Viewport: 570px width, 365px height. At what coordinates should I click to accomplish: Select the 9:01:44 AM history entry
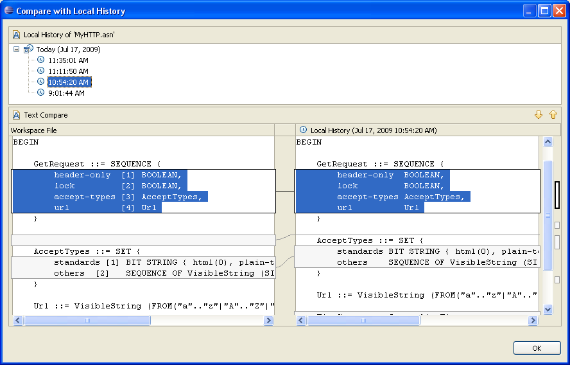66,93
